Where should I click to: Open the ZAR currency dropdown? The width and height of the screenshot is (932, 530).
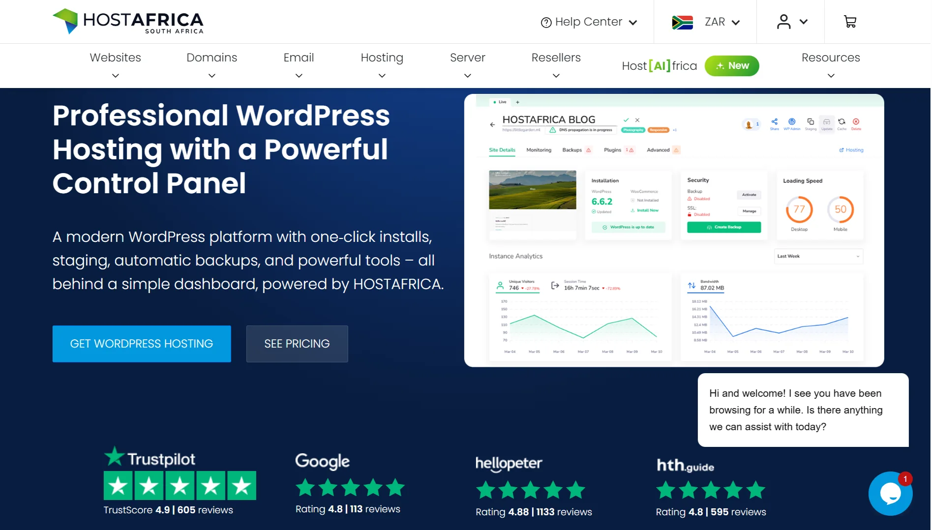[722, 22]
